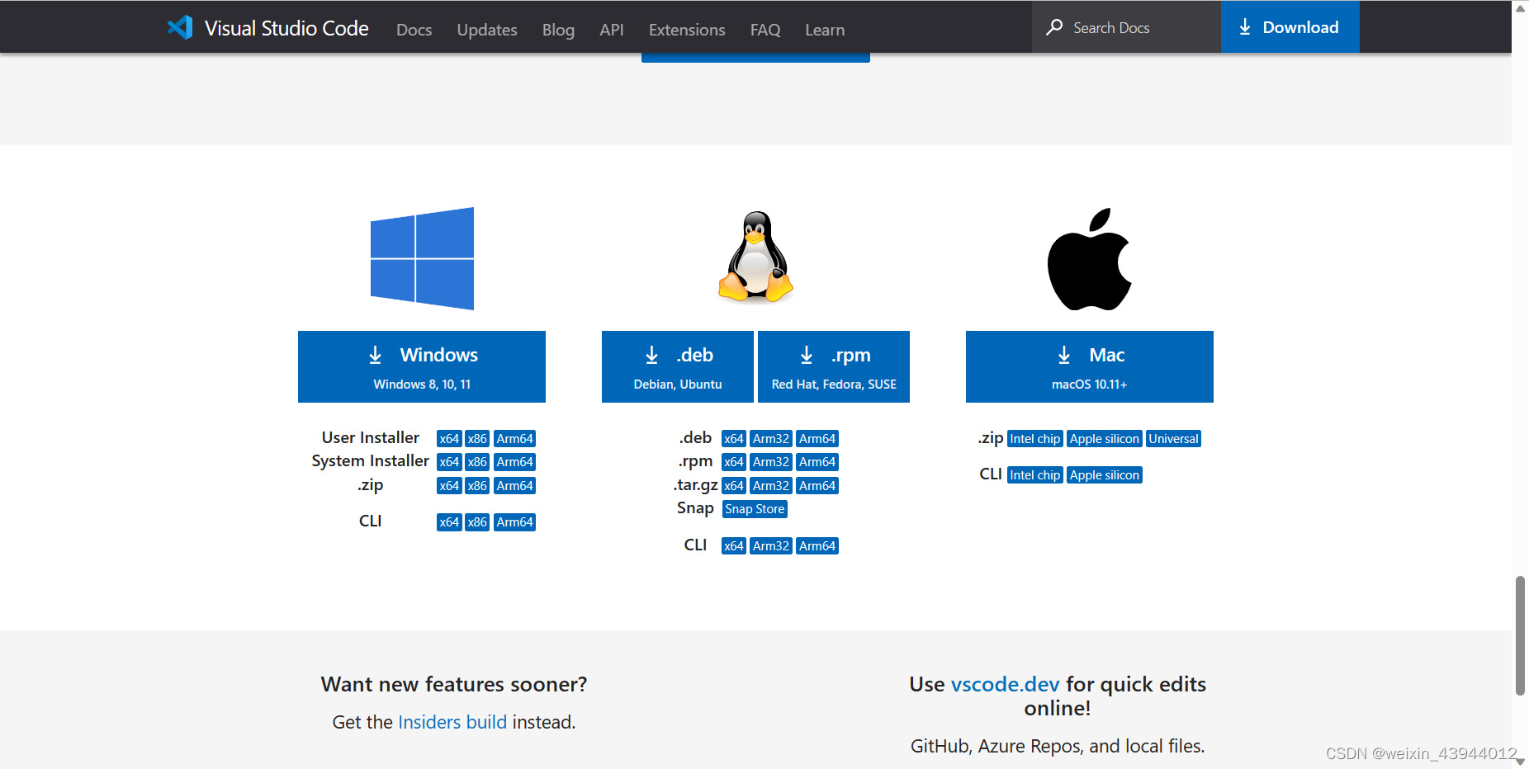Download Linux .tar.gz Arm32 archive

pos(771,486)
